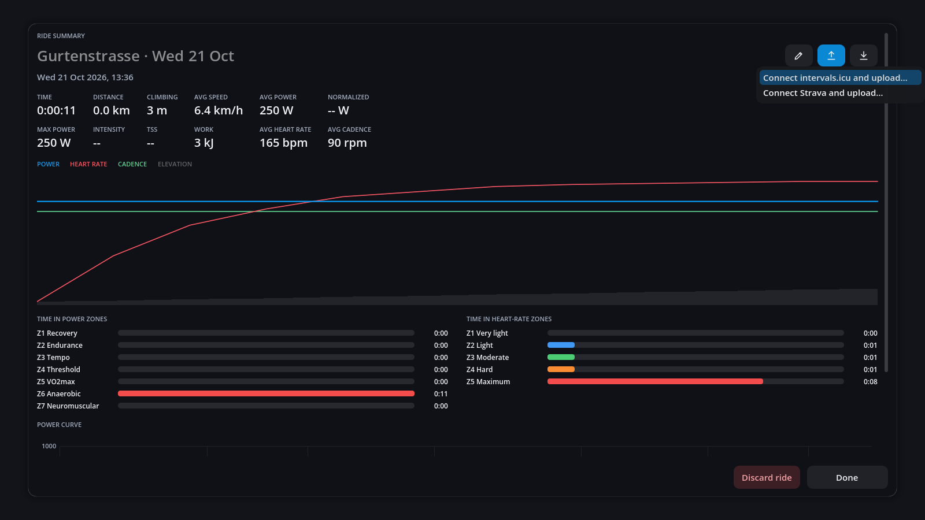
Task: Click the Z3 Moderate green zone bar
Action: [x=561, y=357]
